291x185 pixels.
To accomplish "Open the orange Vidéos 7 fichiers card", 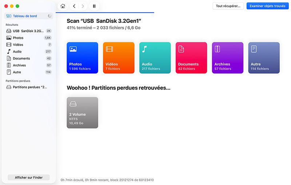I will (x=119, y=58).
